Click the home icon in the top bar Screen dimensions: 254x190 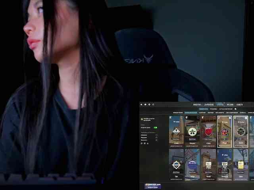click(142, 104)
